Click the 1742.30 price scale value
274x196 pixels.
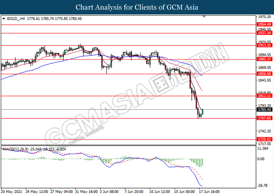tap(265, 131)
